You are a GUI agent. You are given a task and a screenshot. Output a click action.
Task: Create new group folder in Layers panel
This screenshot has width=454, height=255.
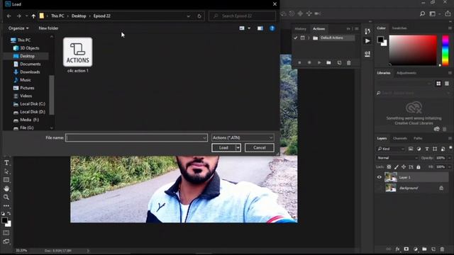424,249
